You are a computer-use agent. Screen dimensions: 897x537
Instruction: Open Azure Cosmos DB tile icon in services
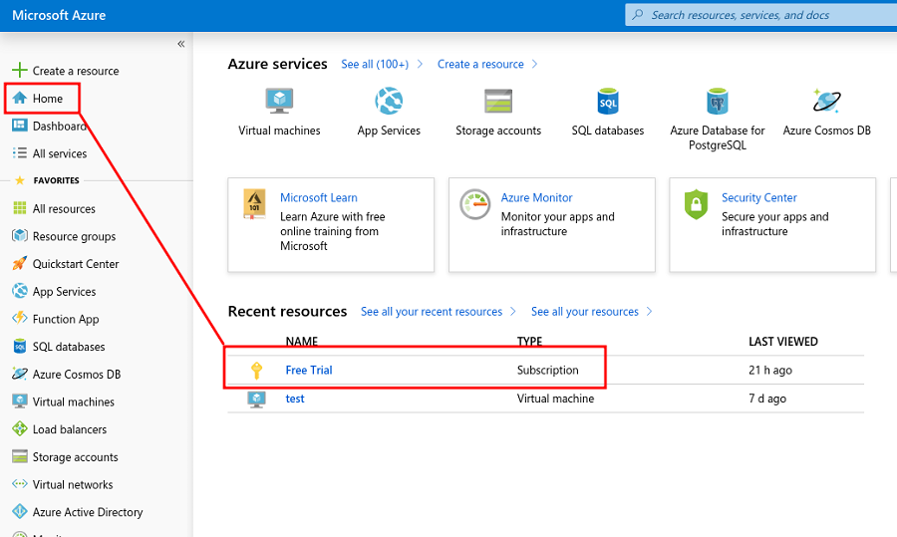tap(826, 102)
